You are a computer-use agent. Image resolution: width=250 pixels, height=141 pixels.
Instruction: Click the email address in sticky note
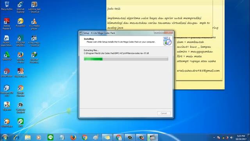tap(198, 70)
